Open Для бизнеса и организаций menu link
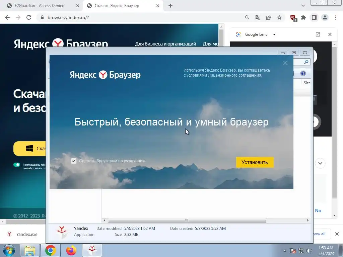Image resolution: width=343 pixels, height=257 pixels. click(x=165, y=44)
